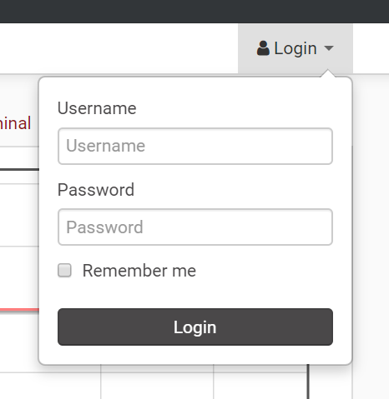Click the Password placeholder text inside the box

[104, 227]
